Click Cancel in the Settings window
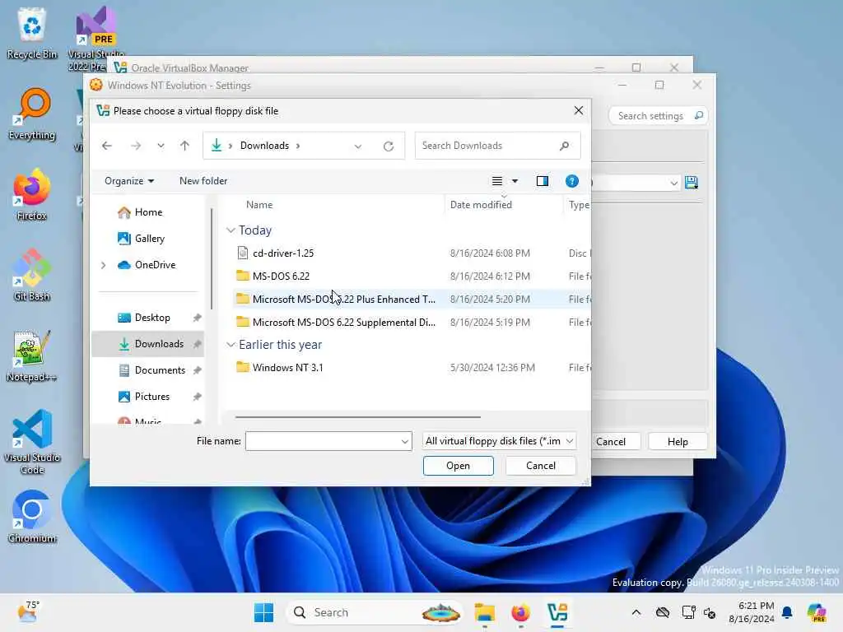 [611, 442]
